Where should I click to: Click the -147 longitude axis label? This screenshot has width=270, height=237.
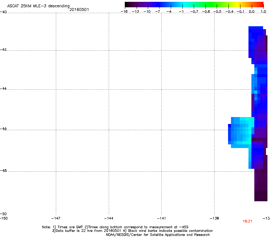tap(56, 218)
